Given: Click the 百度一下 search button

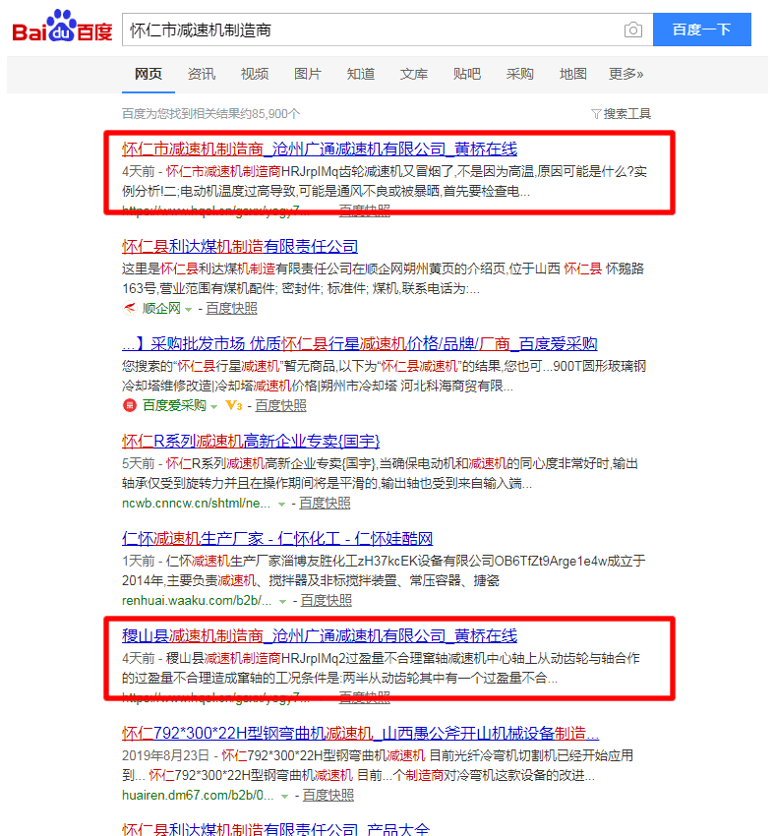Looking at the screenshot, I should pyautogui.click(x=702, y=30).
